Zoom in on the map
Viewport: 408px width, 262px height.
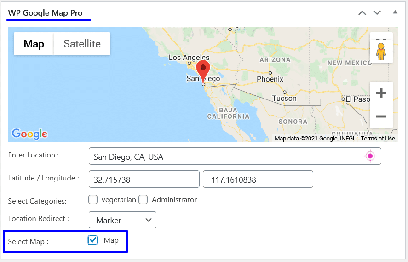[x=381, y=93]
